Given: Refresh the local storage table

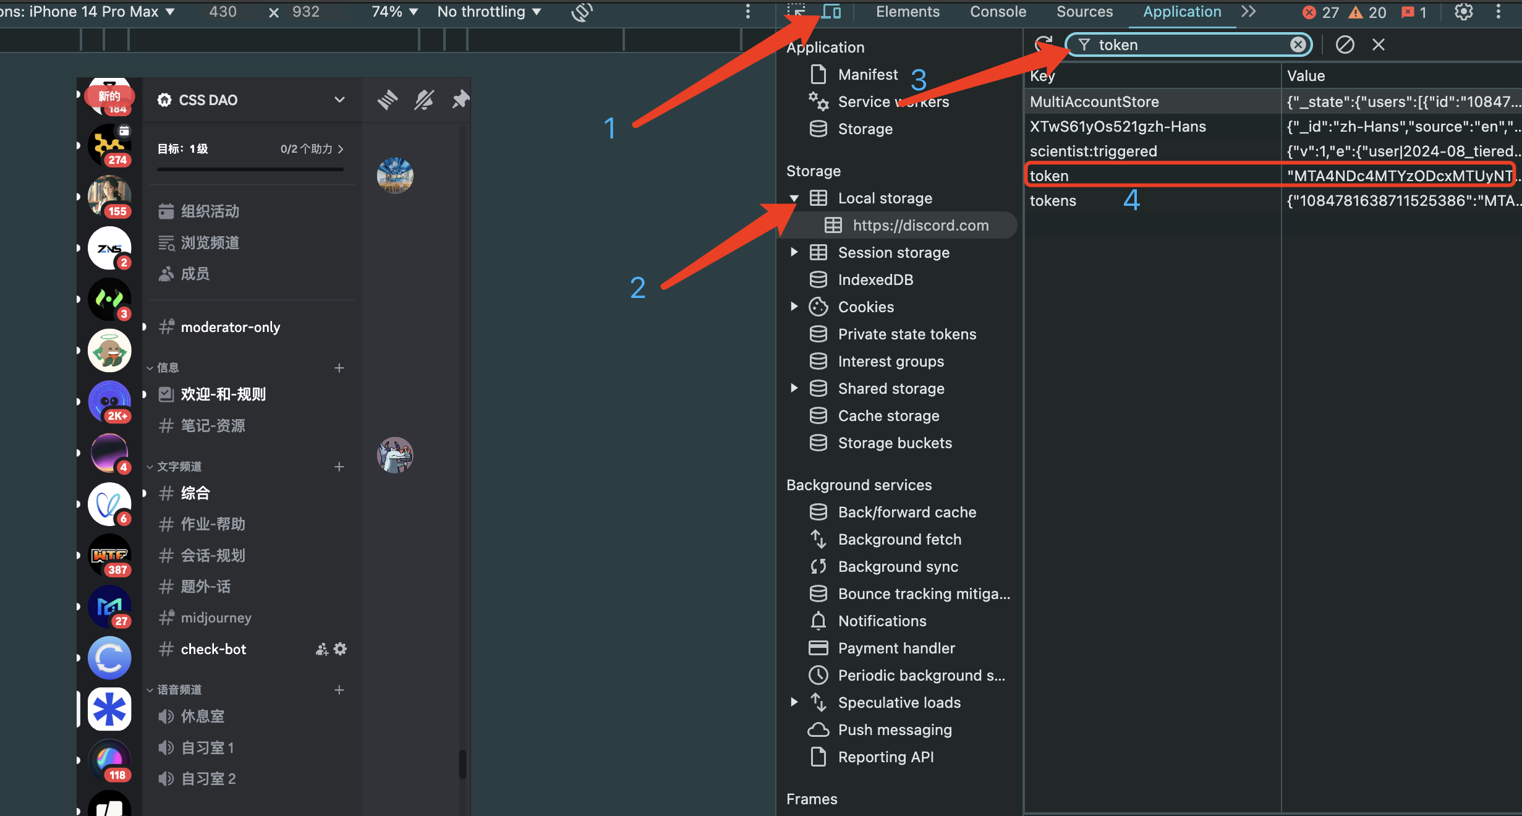Looking at the screenshot, I should pyautogui.click(x=1044, y=45).
